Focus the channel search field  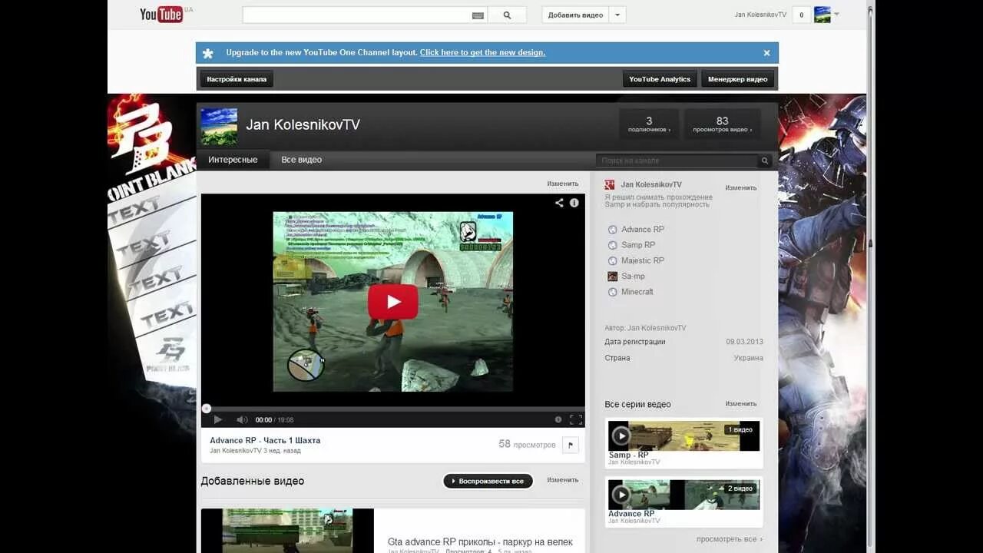[x=677, y=161]
